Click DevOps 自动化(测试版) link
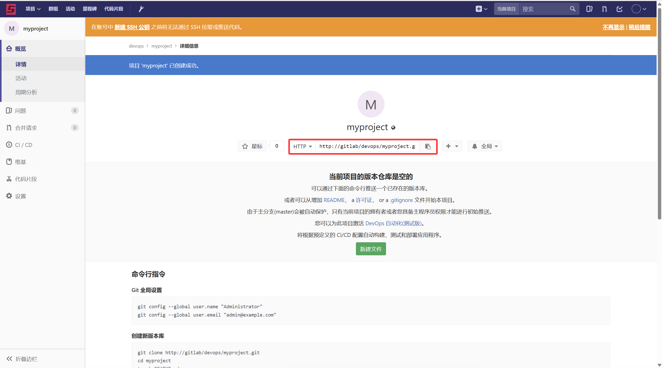662x368 pixels. click(x=393, y=223)
